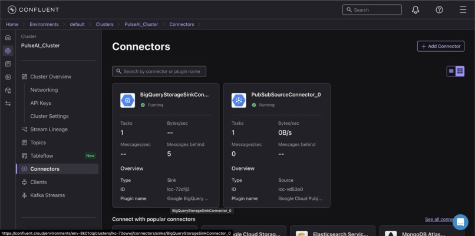Open the chat support bubble
The height and width of the screenshot is (236, 475).
[460, 222]
